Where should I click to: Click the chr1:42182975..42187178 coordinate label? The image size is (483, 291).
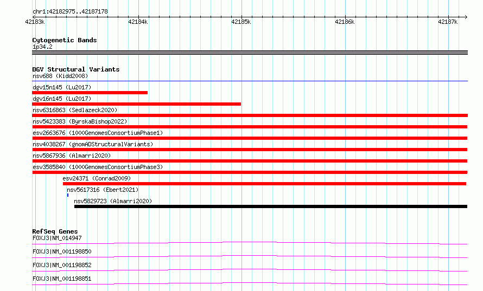(70, 11)
